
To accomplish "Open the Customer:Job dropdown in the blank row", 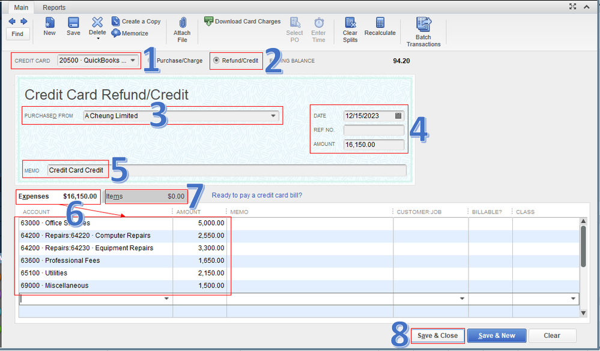I will point(462,299).
